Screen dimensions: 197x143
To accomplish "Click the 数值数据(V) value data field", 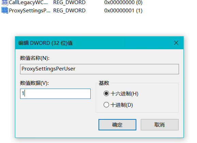I will click(55, 94).
